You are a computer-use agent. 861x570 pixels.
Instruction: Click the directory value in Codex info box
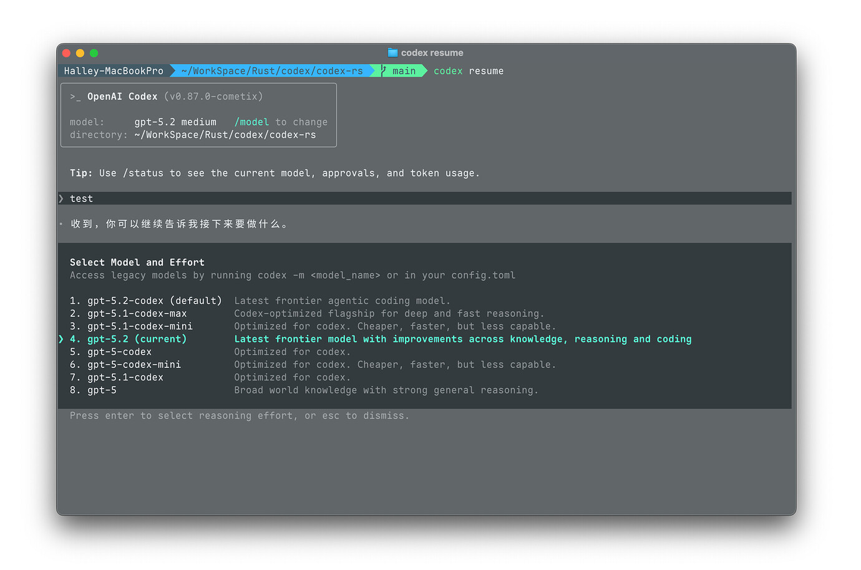point(225,135)
